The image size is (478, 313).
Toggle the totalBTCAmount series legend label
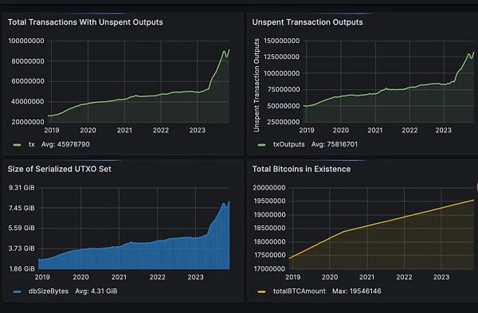299,291
